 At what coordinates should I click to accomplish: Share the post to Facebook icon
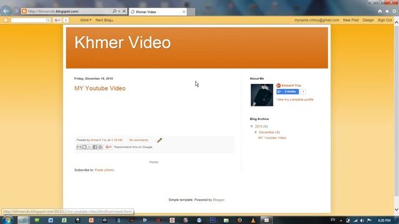point(95,147)
